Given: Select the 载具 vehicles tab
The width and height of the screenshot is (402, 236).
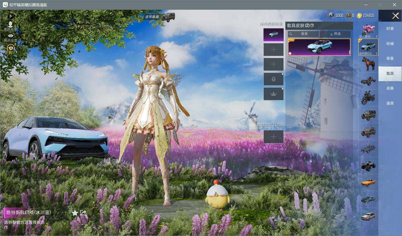Looking at the screenshot, I should tap(390, 73).
